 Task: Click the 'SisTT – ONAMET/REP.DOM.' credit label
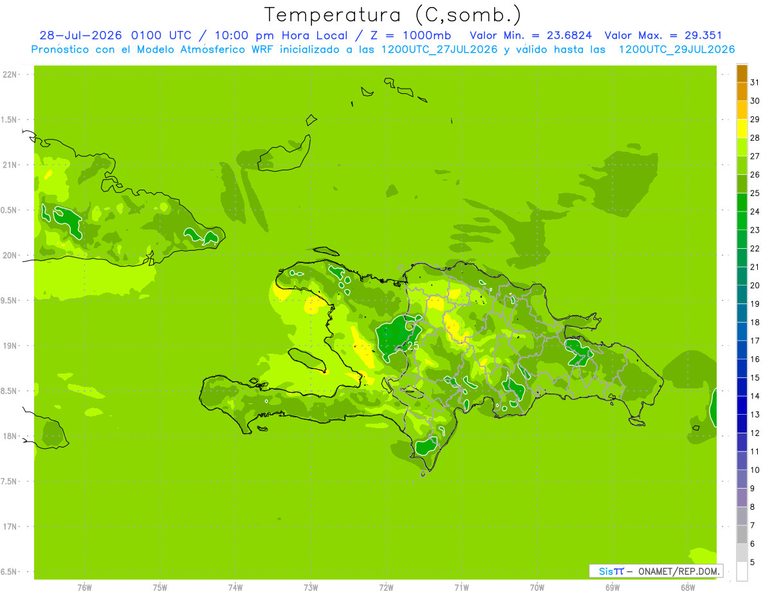tap(656, 571)
